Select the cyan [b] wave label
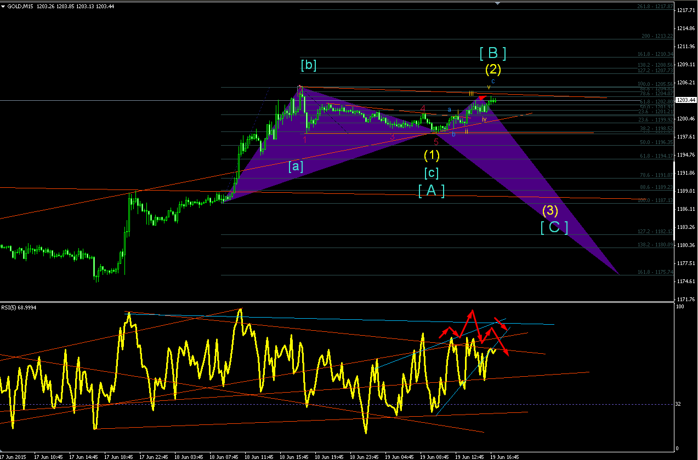The height and width of the screenshot is (460, 698). point(308,65)
